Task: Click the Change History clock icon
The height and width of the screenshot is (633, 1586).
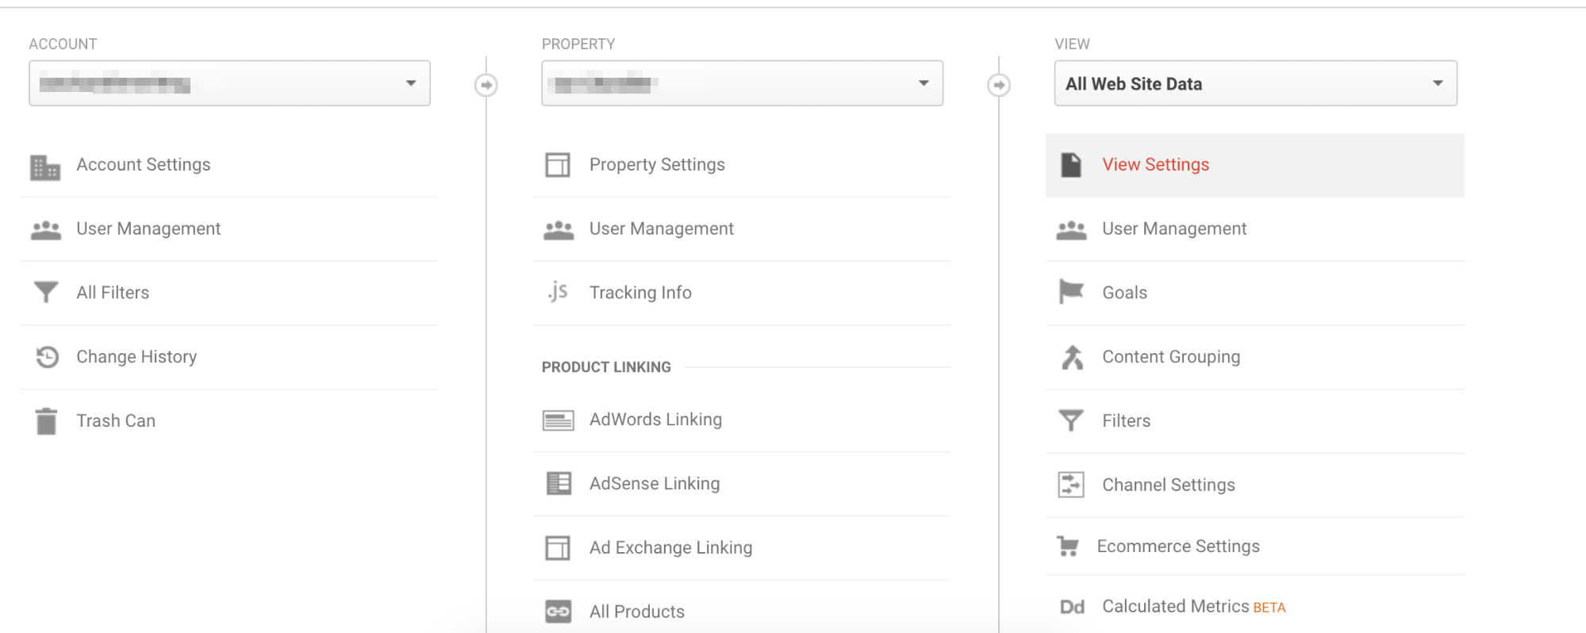Action: pyautogui.click(x=47, y=357)
